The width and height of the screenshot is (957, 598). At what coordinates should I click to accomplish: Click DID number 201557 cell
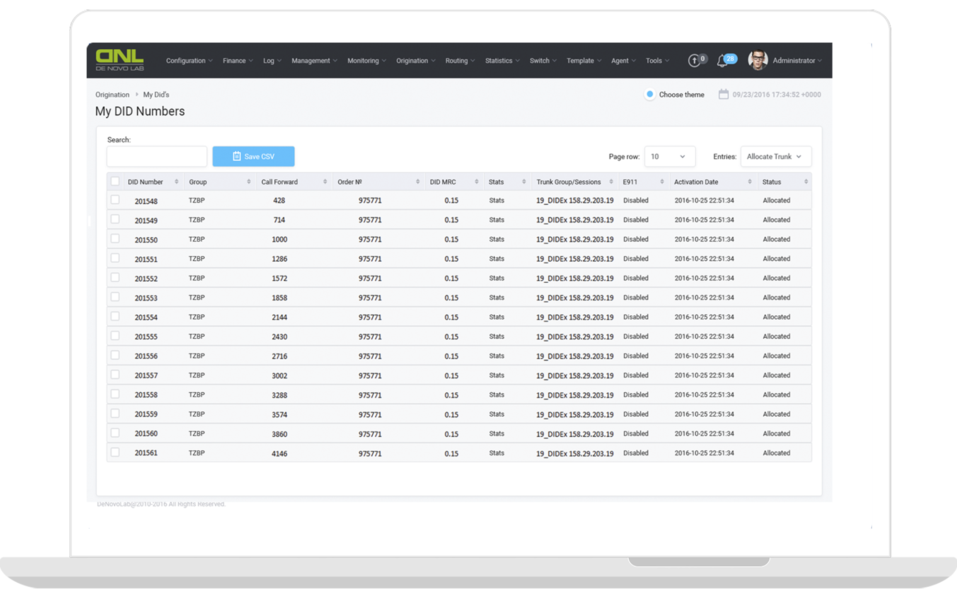(x=146, y=376)
